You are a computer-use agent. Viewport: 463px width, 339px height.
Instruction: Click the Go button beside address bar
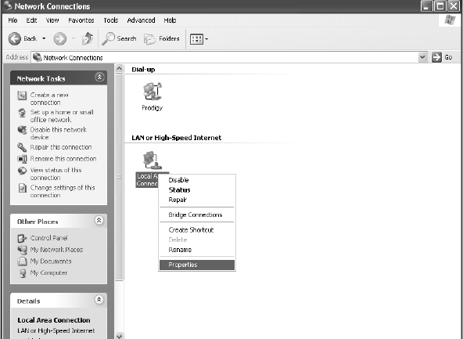[442, 57]
